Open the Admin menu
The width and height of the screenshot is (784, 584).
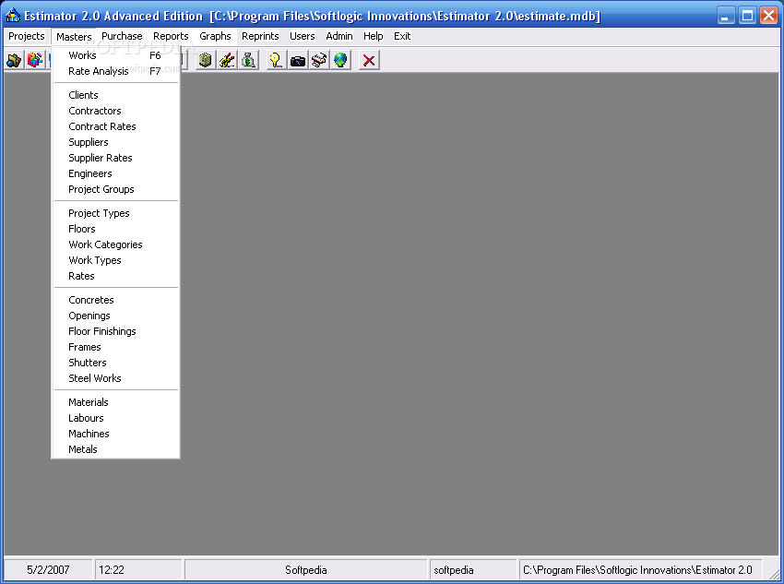click(x=339, y=36)
